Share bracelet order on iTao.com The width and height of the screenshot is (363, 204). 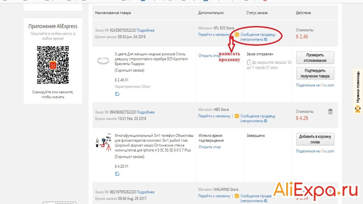point(315,85)
